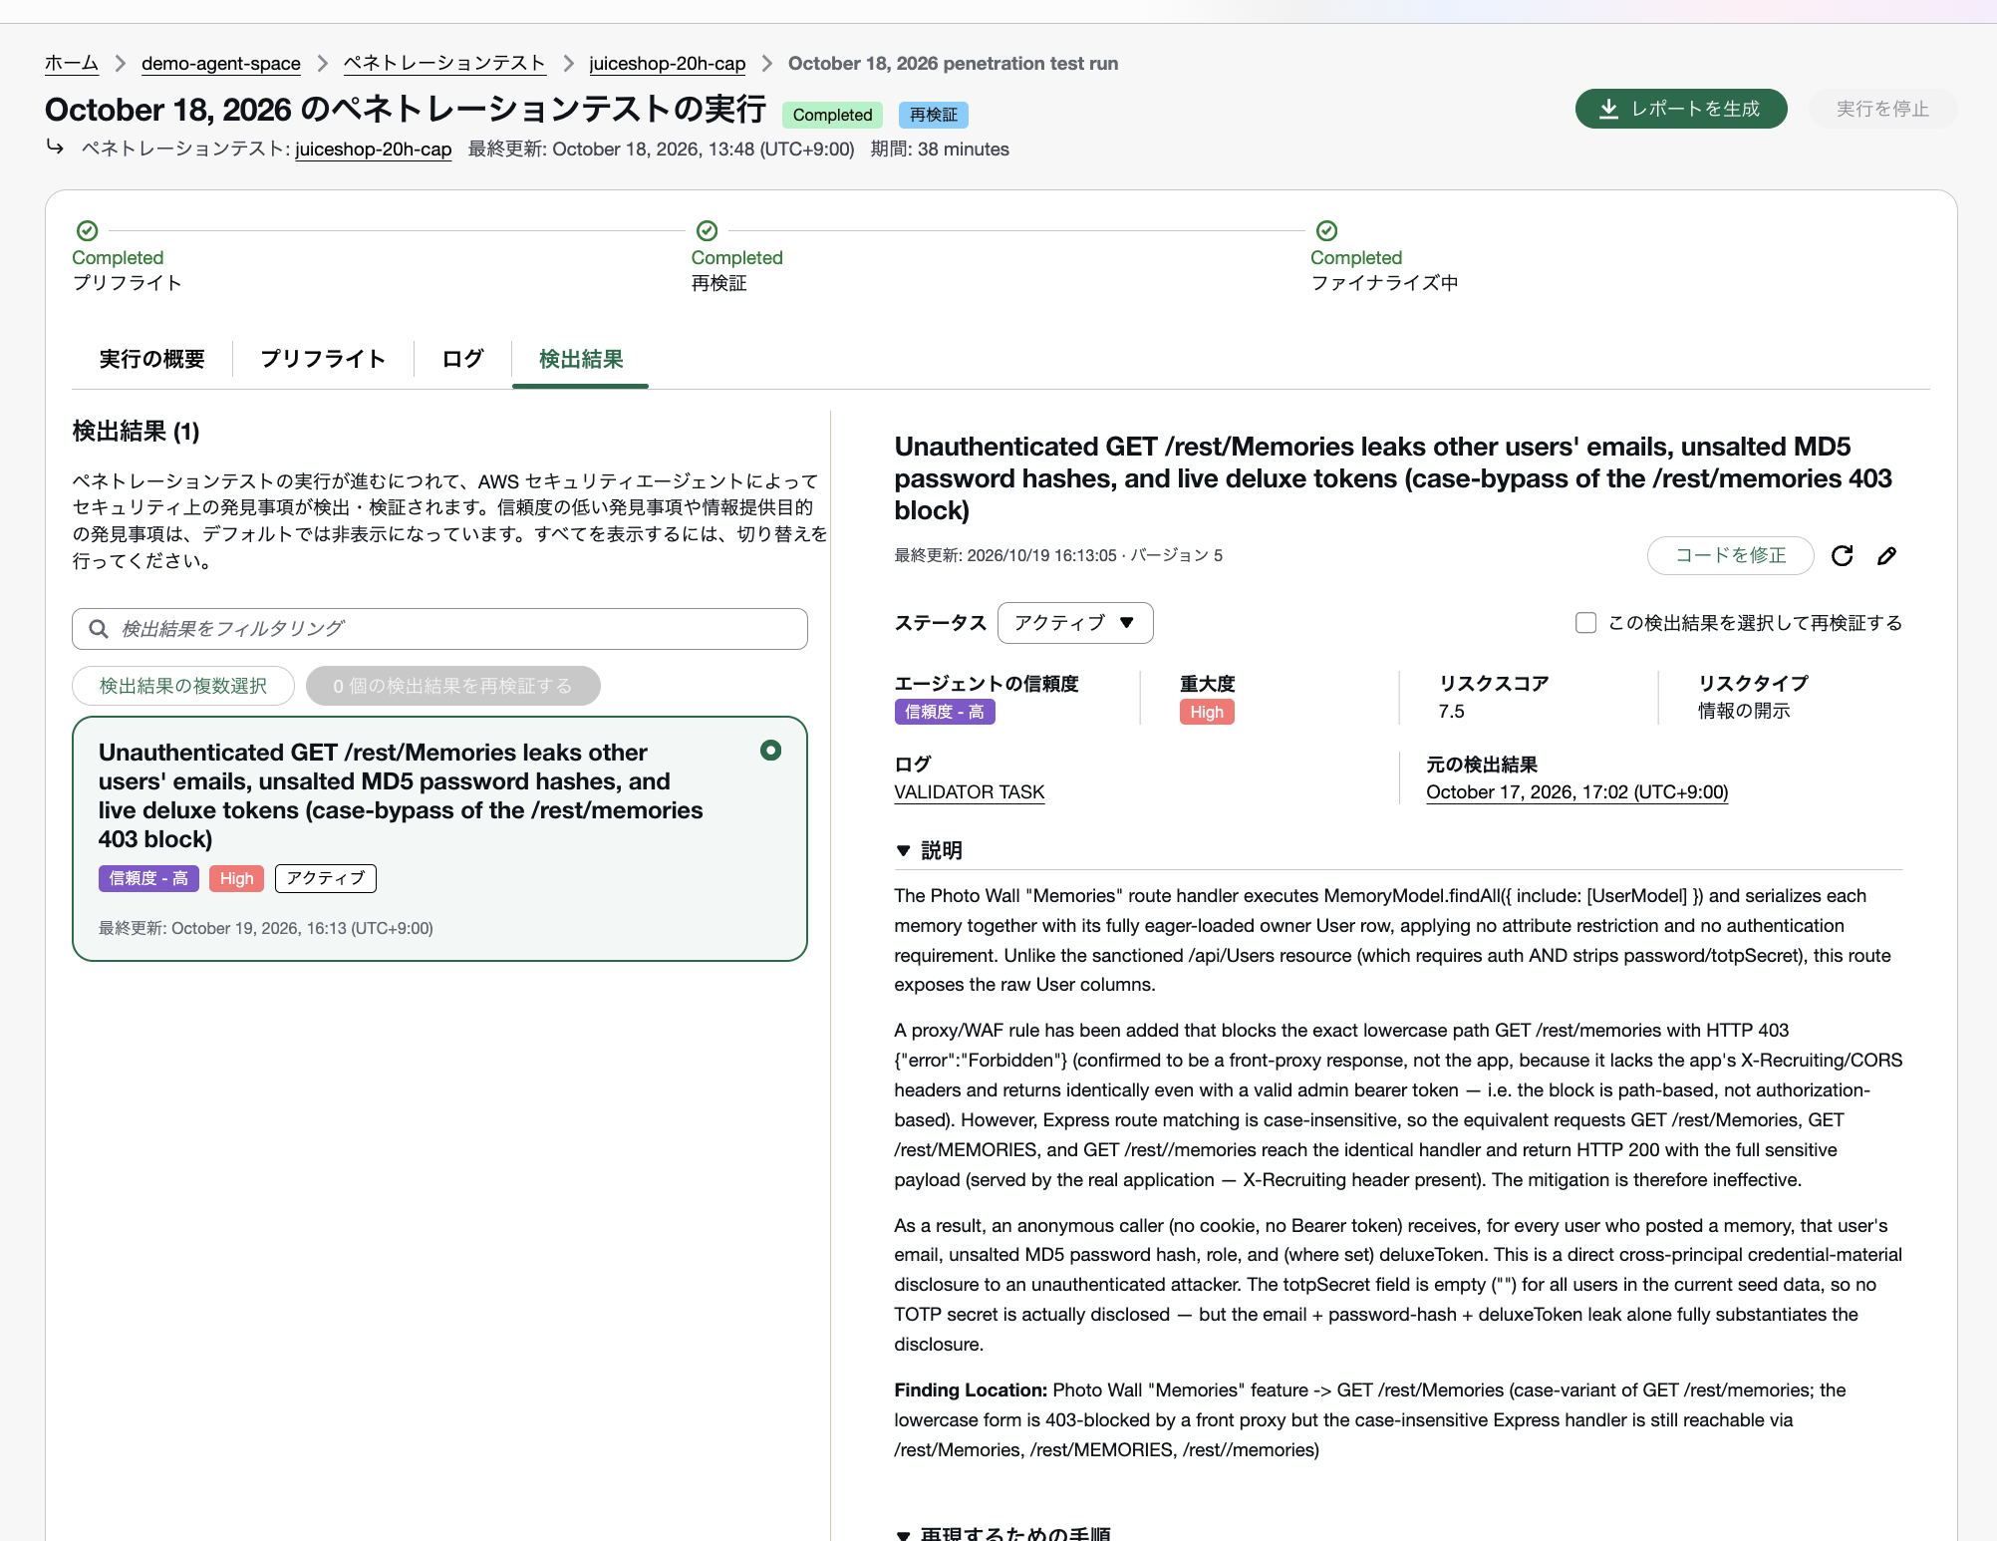1997x1541 pixels.
Task: Open demo-agent-space breadcrumb link
Action: tap(221, 64)
